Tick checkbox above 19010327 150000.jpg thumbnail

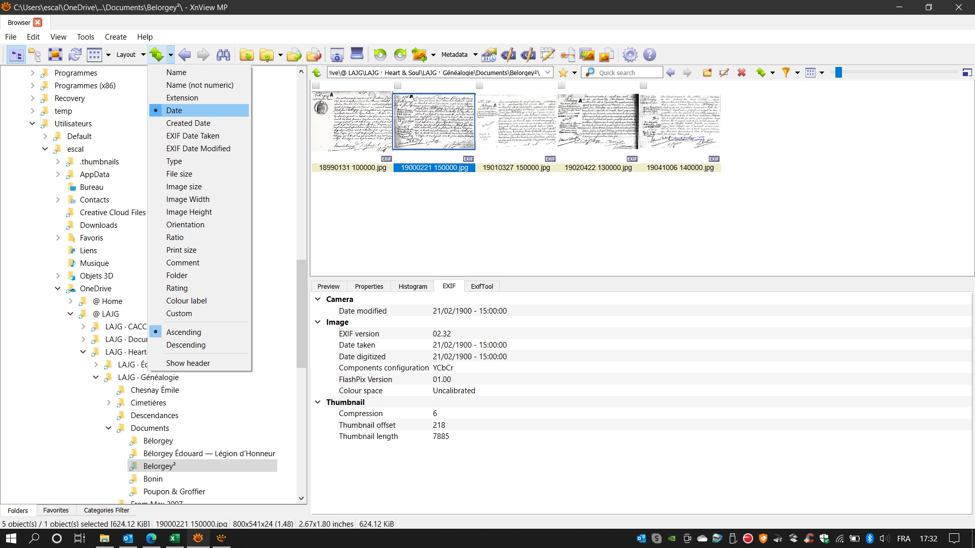[x=479, y=86]
